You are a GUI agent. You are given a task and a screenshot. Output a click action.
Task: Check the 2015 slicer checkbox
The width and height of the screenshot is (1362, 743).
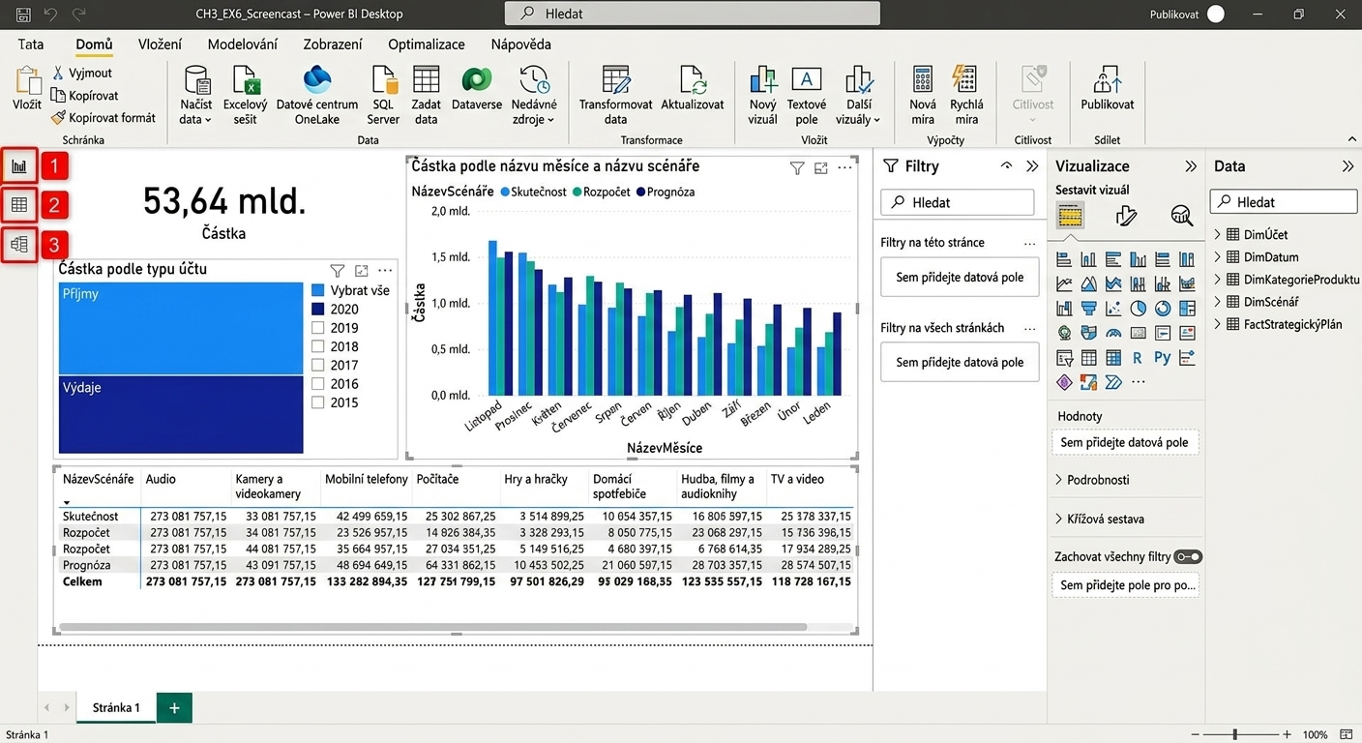click(x=318, y=402)
